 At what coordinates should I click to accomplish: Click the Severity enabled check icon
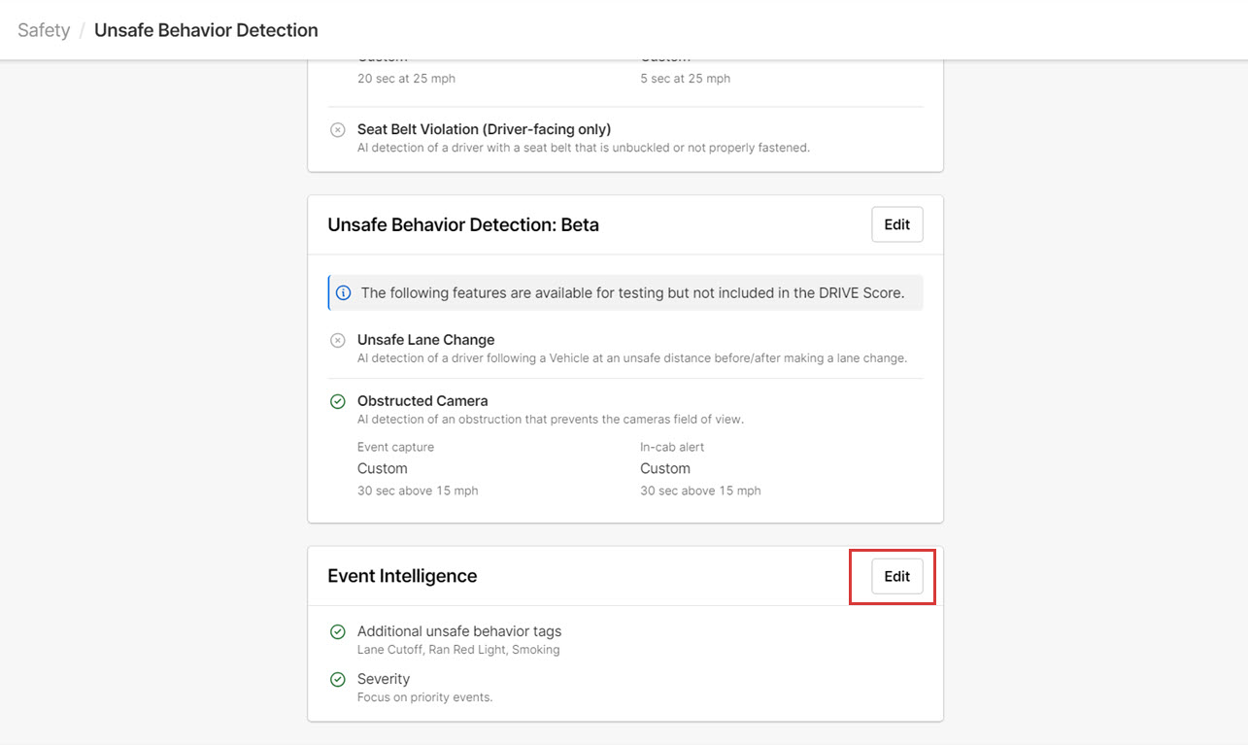(x=338, y=680)
